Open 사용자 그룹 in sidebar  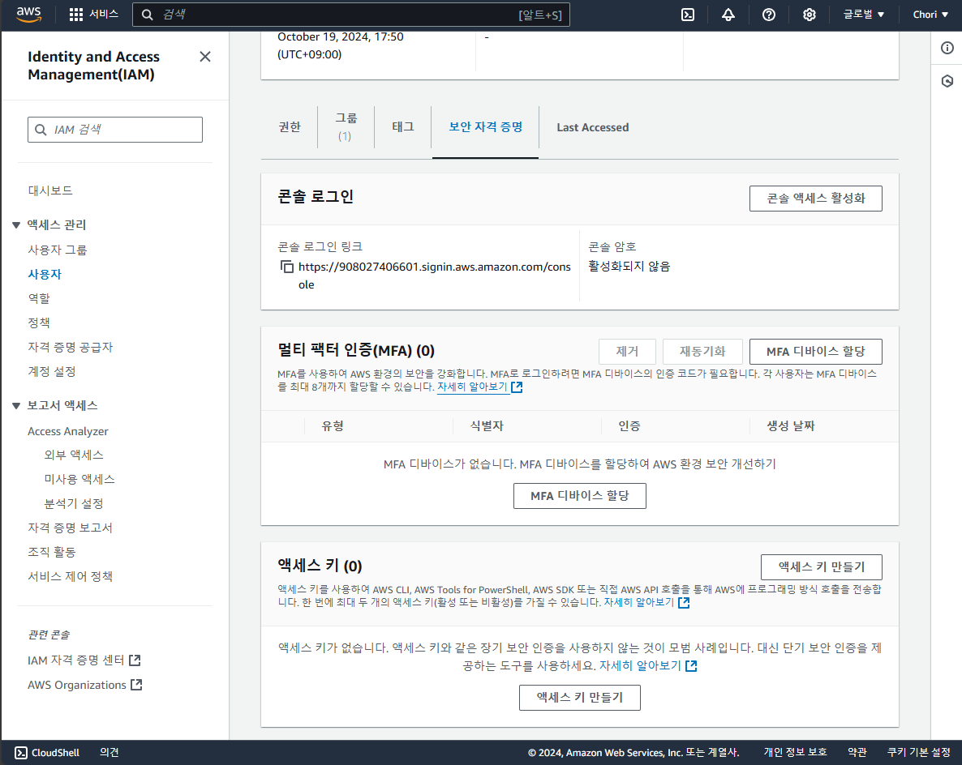[x=58, y=250]
